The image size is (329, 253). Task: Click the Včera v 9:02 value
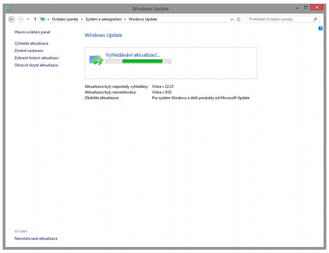[x=162, y=92]
